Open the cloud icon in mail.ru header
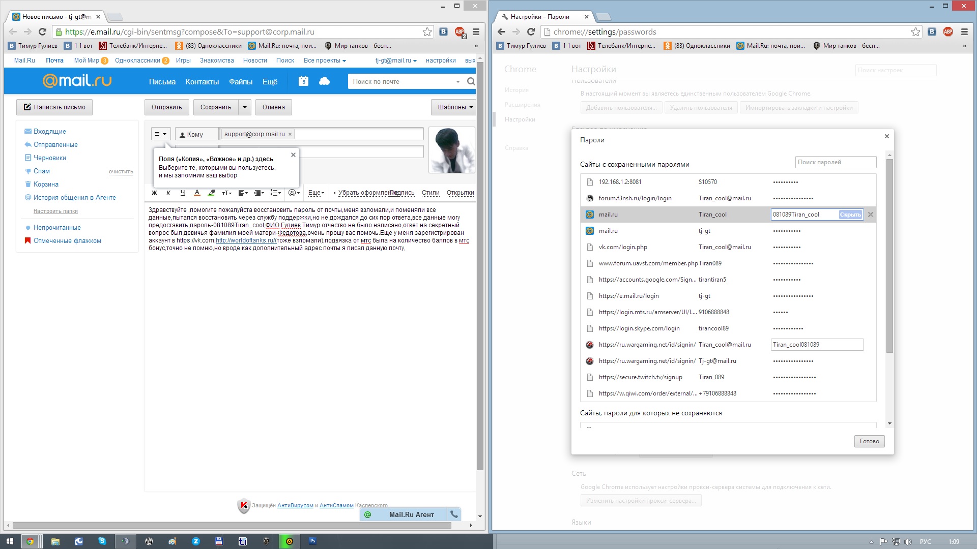The height and width of the screenshot is (549, 977). click(324, 81)
